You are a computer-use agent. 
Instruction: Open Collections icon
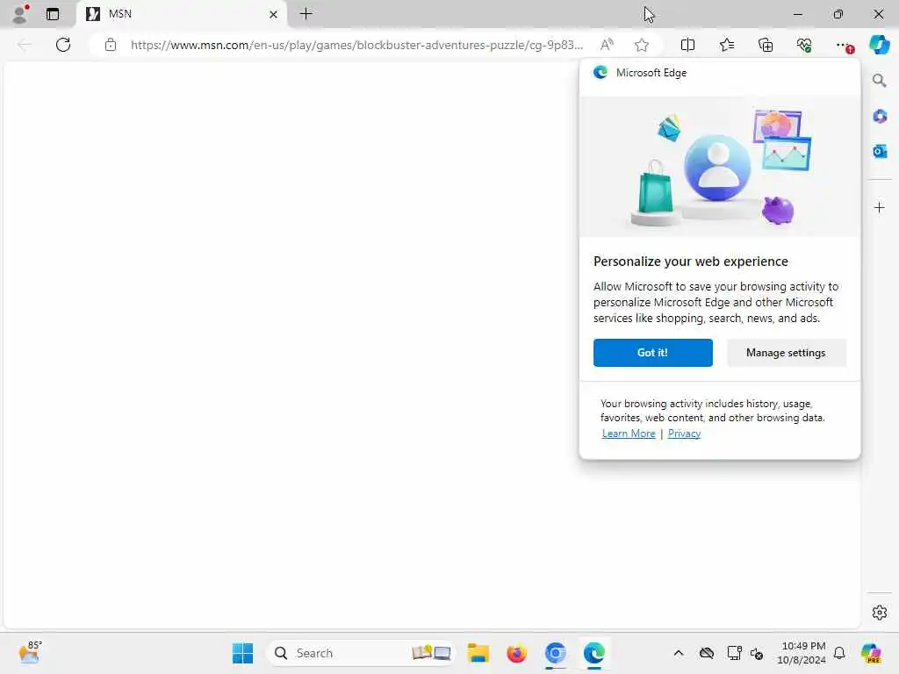tap(766, 45)
